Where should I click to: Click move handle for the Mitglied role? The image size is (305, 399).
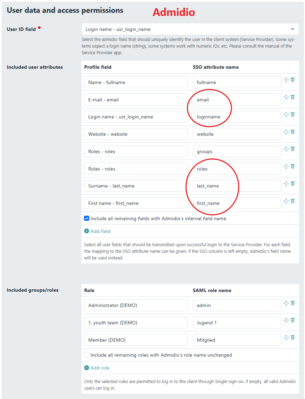[x=286, y=338]
